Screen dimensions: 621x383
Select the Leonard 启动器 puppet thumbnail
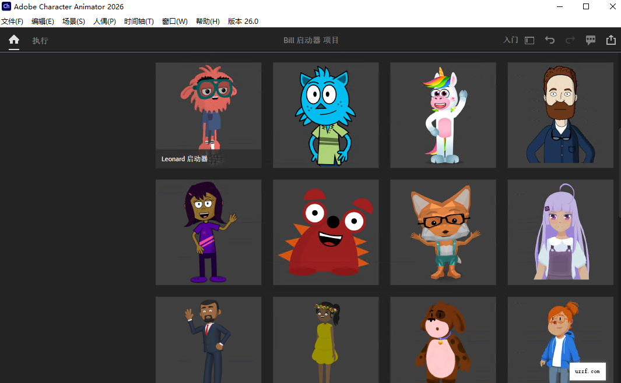pos(208,115)
